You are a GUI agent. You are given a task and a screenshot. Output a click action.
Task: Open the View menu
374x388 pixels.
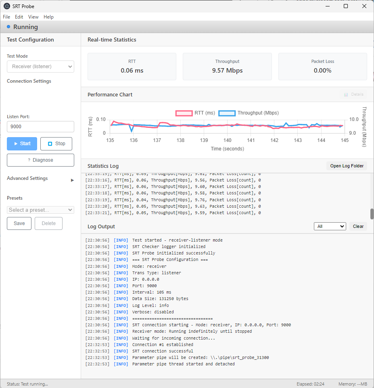[33, 17]
